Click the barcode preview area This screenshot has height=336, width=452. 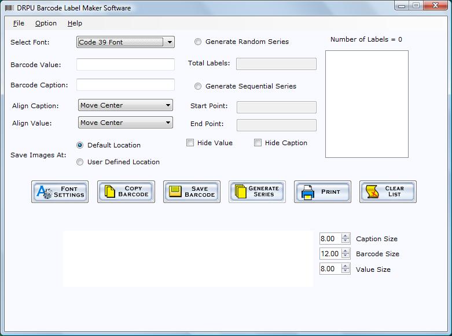188,259
